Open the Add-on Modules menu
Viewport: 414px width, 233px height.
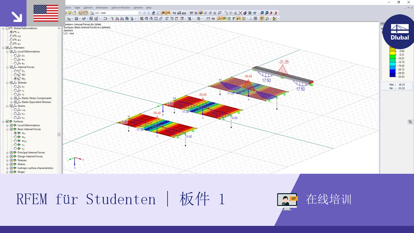[x=121, y=8]
